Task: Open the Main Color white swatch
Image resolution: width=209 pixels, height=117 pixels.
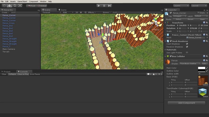Action: (x=201, y=68)
